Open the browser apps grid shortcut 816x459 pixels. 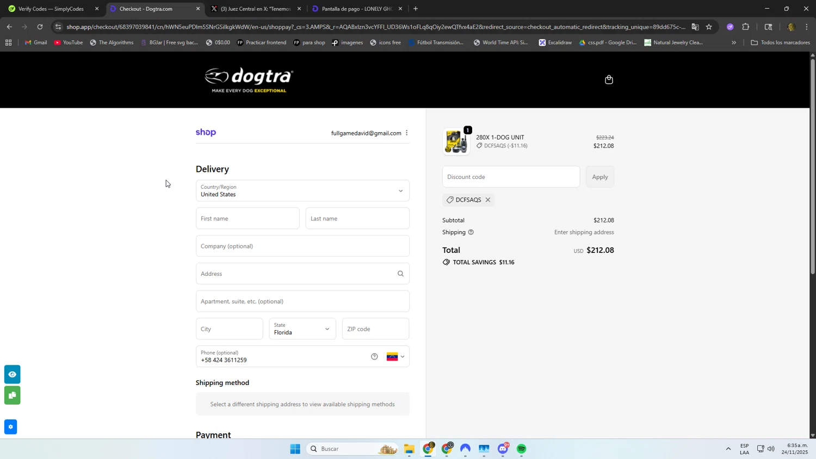pyautogui.click(x=8, y=42)
